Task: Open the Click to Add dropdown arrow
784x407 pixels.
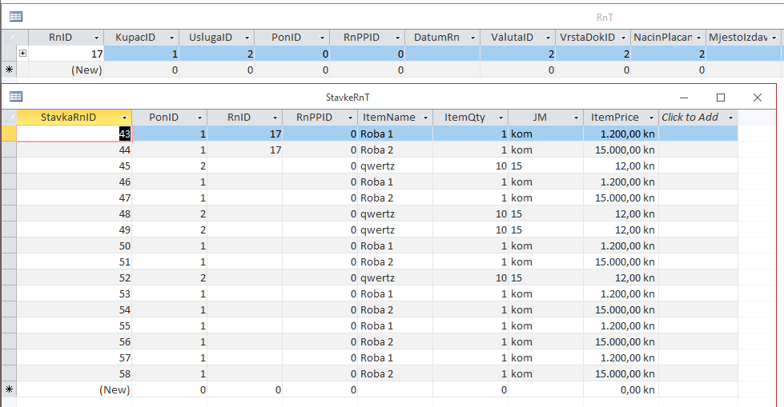Action: click(x=730, y=118)
